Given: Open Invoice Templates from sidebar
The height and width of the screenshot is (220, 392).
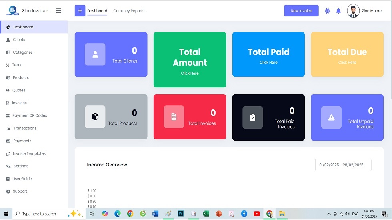Looking at the screenshot, I should (29, 153).
